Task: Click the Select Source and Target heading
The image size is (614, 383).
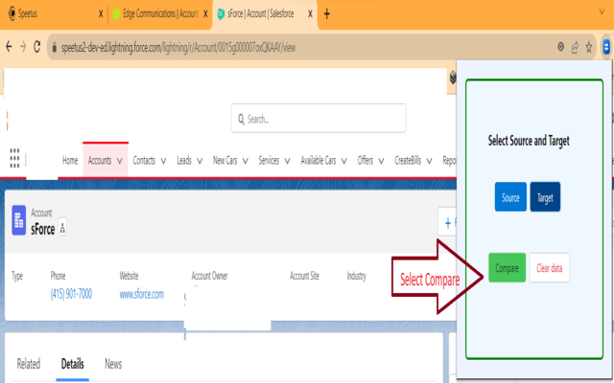Action: 529,141
